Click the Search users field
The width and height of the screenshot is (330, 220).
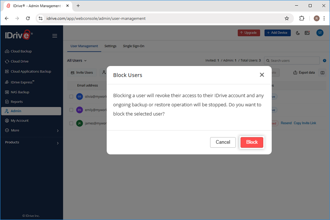click(292, 60)
